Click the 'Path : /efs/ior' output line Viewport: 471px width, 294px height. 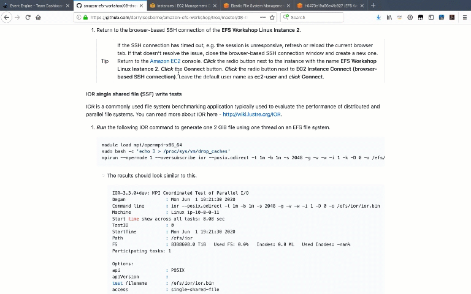tap(152, 238)
